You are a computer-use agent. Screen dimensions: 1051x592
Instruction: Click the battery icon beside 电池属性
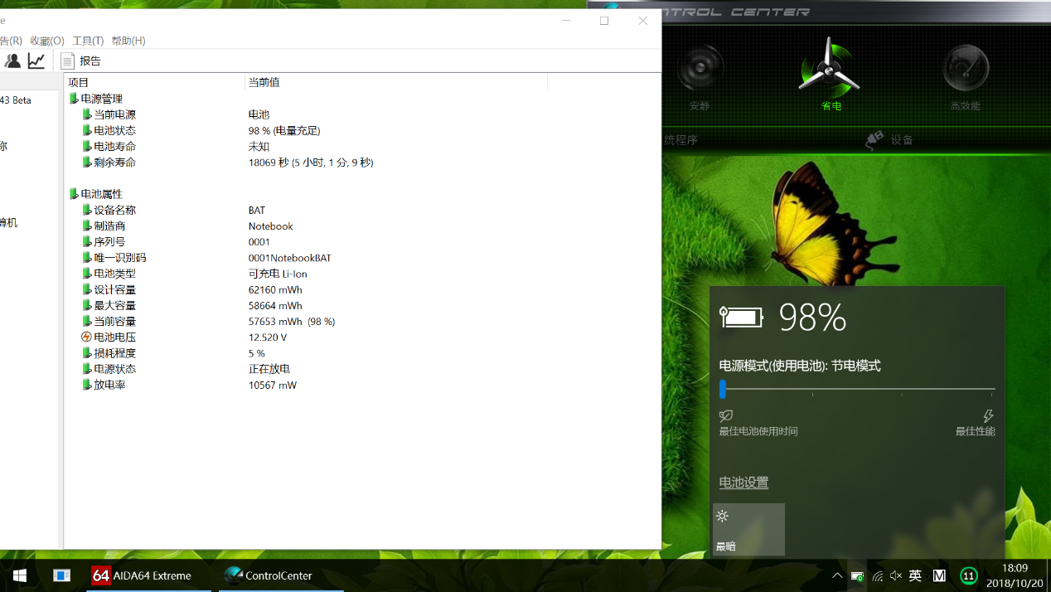(x=74, y=194)
